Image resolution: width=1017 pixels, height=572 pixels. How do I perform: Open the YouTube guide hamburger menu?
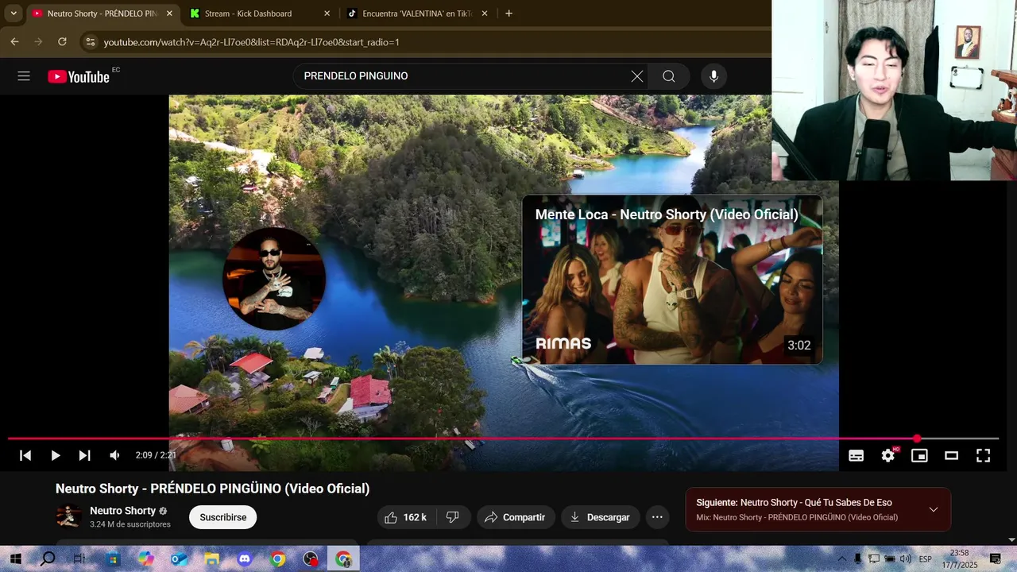point(24,76)
